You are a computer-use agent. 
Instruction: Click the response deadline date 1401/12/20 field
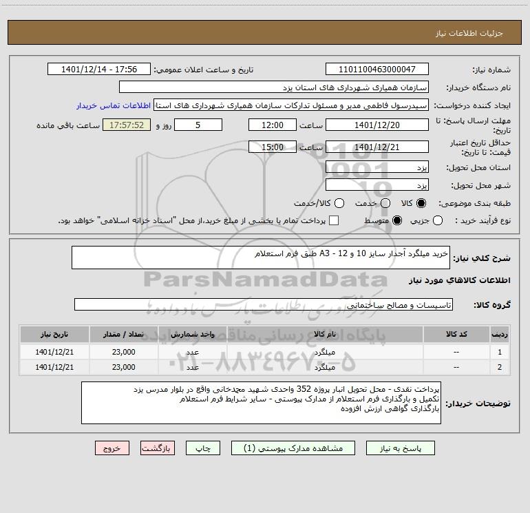coord(377,125)
